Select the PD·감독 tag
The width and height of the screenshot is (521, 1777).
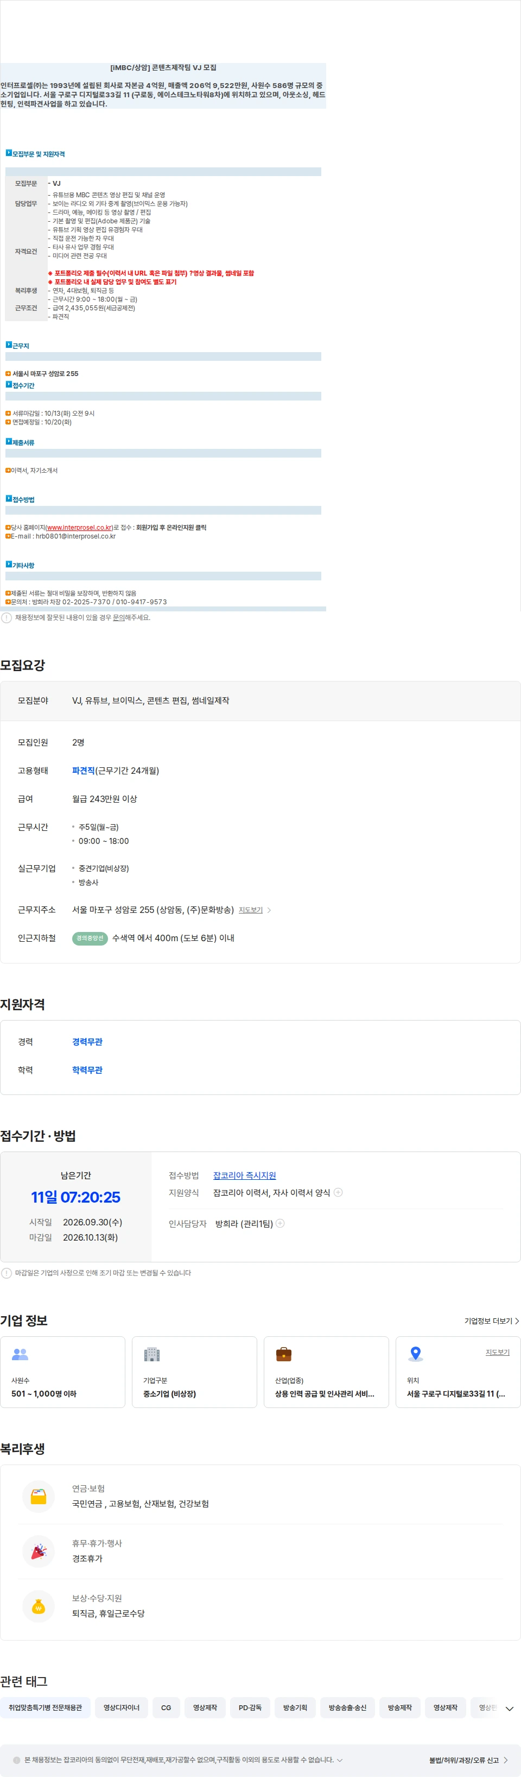tap(250, 1707)
